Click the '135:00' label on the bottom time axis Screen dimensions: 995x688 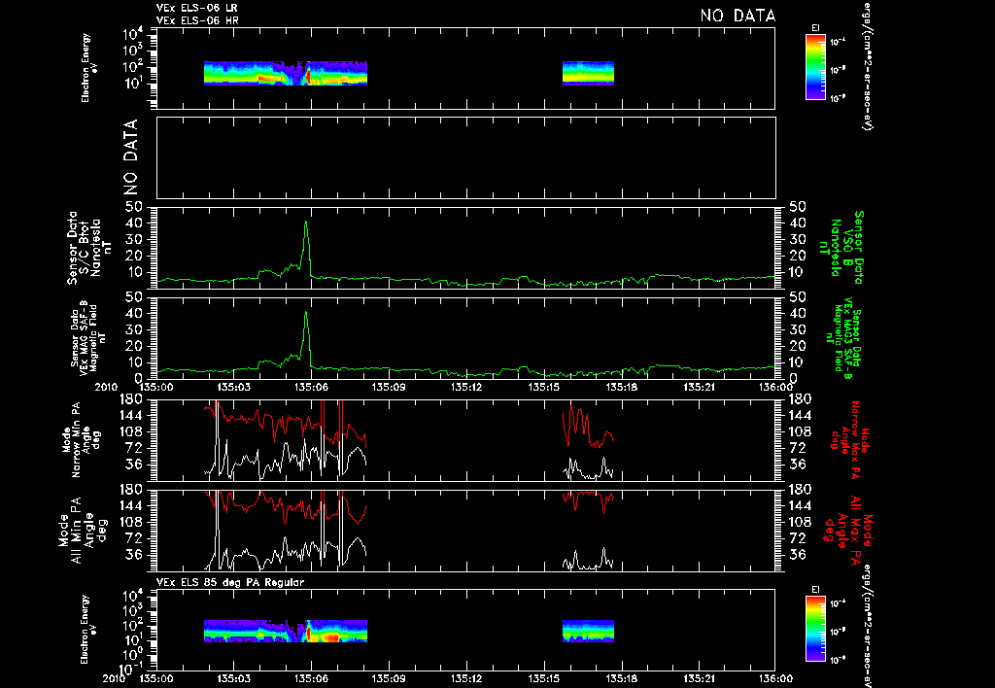[x=156, y=678]
